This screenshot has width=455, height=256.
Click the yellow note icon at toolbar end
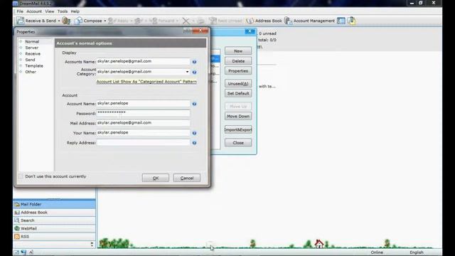pyautogui.click(x=351, y=21)
